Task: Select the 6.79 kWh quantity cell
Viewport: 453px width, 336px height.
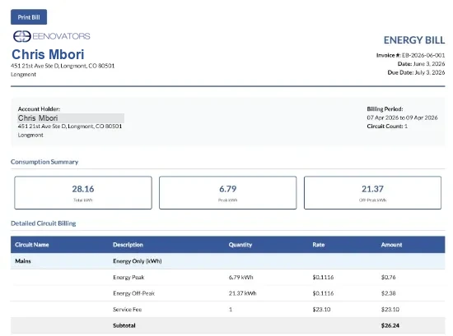Action: point(241,277)
